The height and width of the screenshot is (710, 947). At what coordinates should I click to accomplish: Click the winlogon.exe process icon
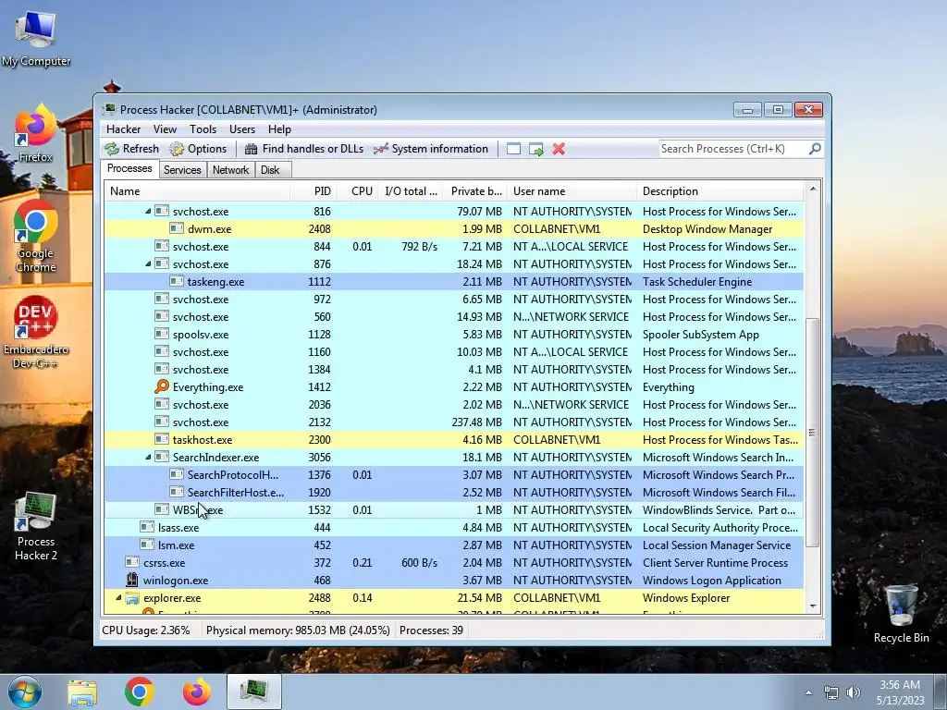click(132, 581)
